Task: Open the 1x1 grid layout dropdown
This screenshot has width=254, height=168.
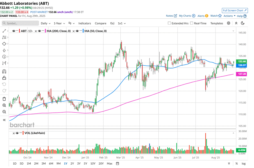Action: [122, 23]
